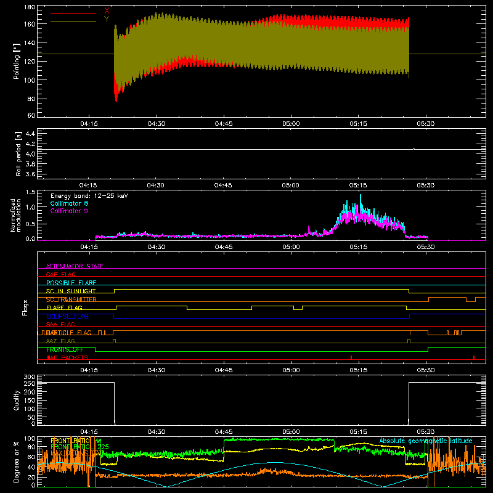Screen dimensions: 493x493
Task: Click the 300 tick on Quality axis
Action: click(x=29, y=377)
